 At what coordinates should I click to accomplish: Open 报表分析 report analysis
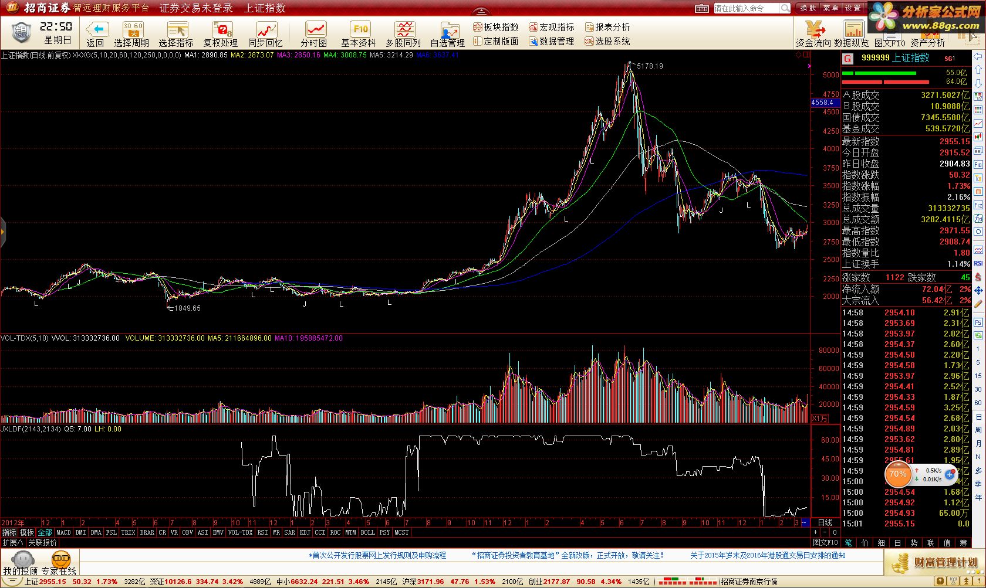click(x=607, y=27)
